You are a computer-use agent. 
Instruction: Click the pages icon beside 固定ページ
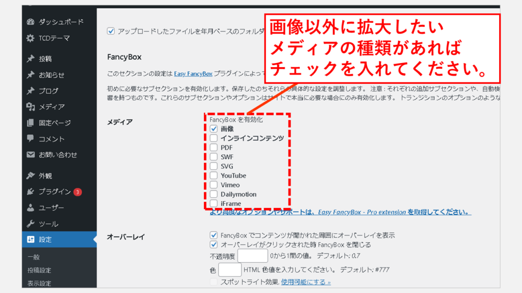31,123
